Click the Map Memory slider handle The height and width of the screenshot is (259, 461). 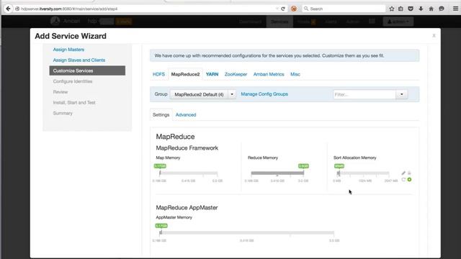pos(160,173)
